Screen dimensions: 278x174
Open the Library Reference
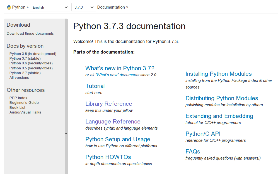click(109, 104)
